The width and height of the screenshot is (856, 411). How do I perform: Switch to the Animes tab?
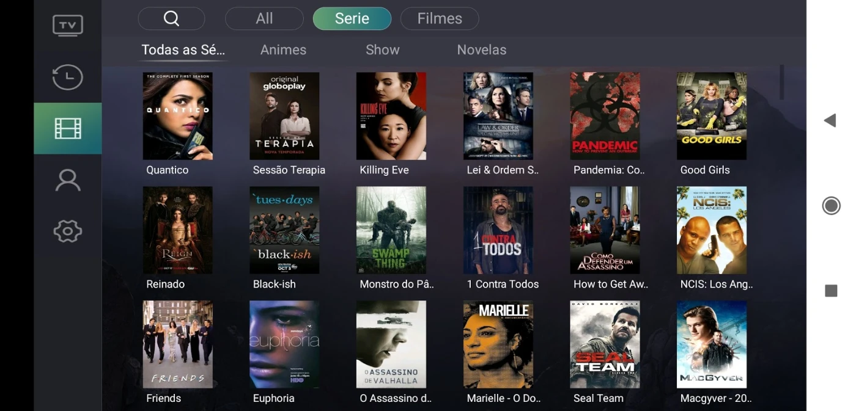pyautogui.click(x=283, y=49)
